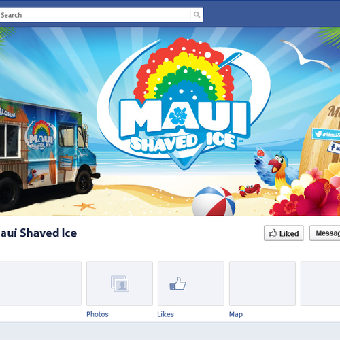This screenshot has height=340, width=340.
Task: Click the Twitter bird icon on surfboard
Action: [318, 134]
